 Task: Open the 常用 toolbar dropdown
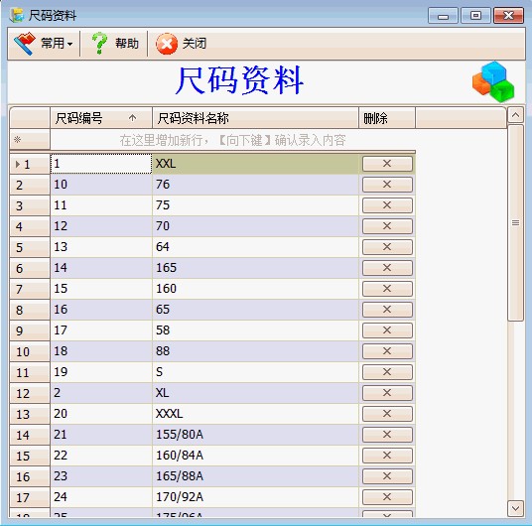(43, 44)
